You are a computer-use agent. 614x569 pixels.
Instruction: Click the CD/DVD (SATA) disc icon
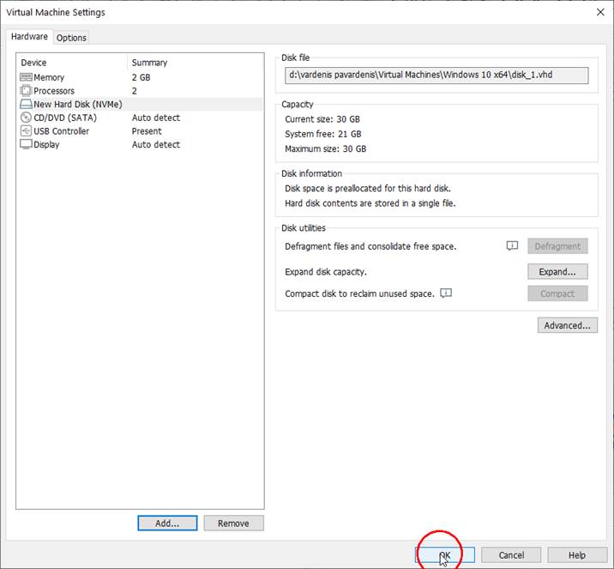[26, 118]
